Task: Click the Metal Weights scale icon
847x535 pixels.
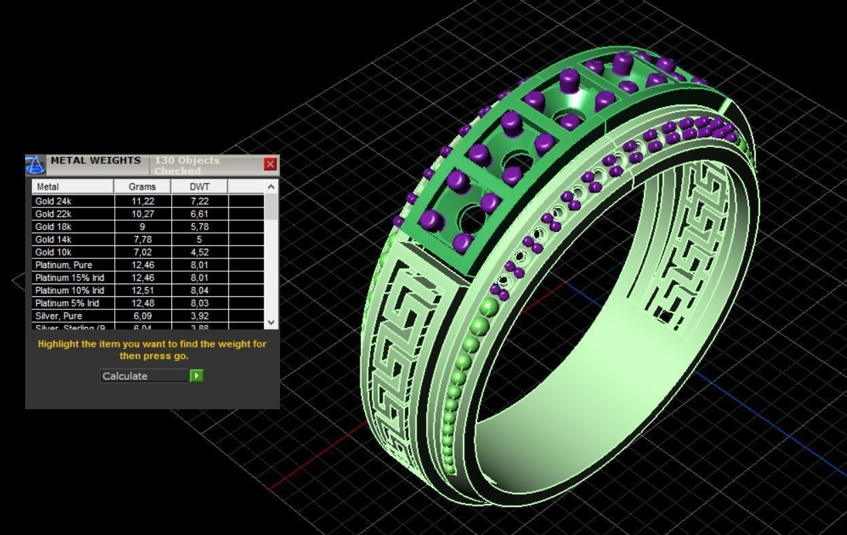Action: [35, 165]
